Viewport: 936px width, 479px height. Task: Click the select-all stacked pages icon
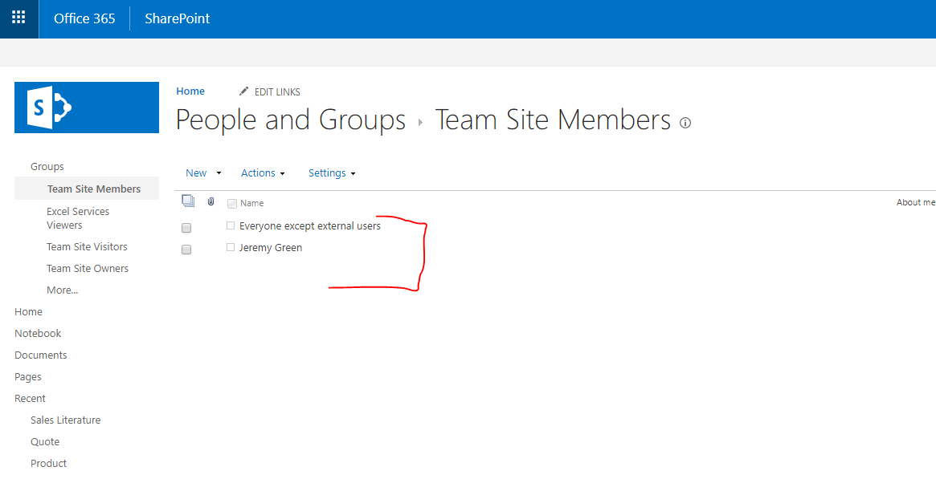tap(188, 201)
